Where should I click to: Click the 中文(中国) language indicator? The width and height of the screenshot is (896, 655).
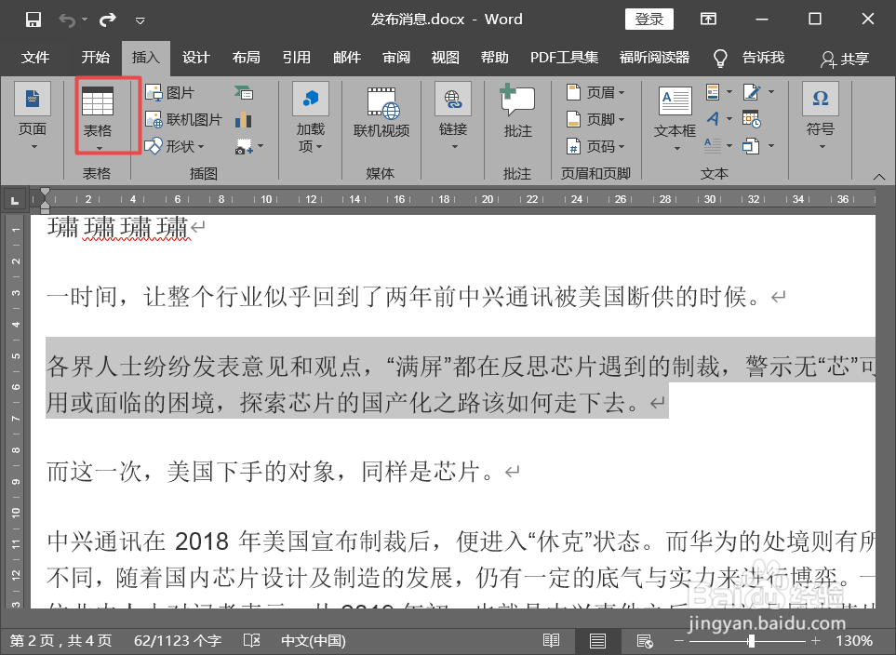pos(314,641)
